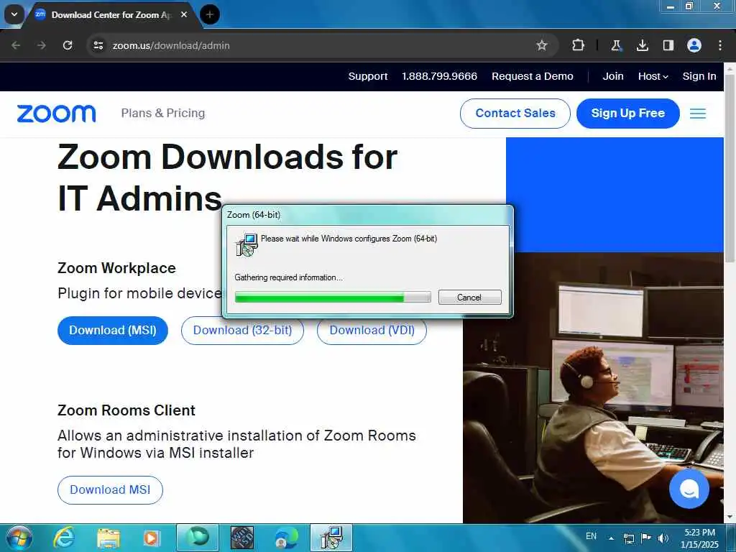Click the Contact Sales button
Image resolution: width=736 pixels, height=552 pixels.
(x=515, y=113)
